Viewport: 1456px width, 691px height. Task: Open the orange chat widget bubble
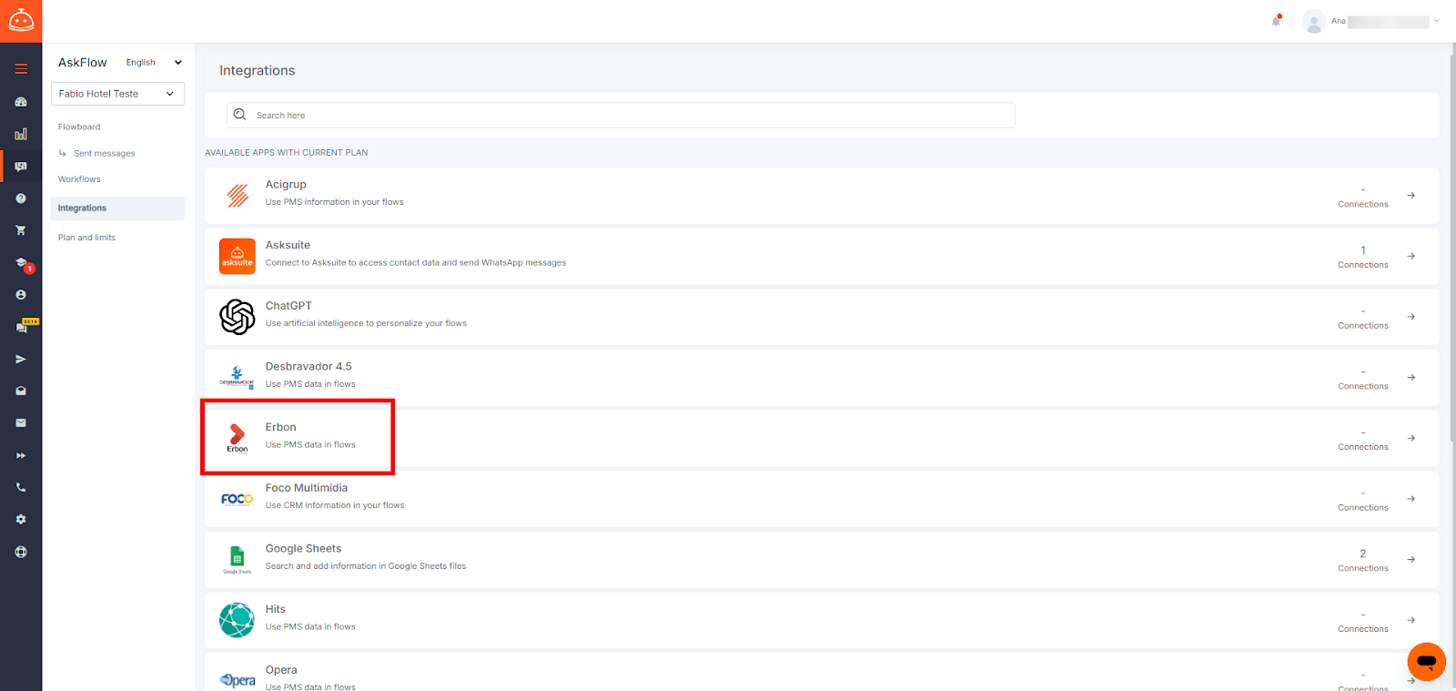point(1426,662)
